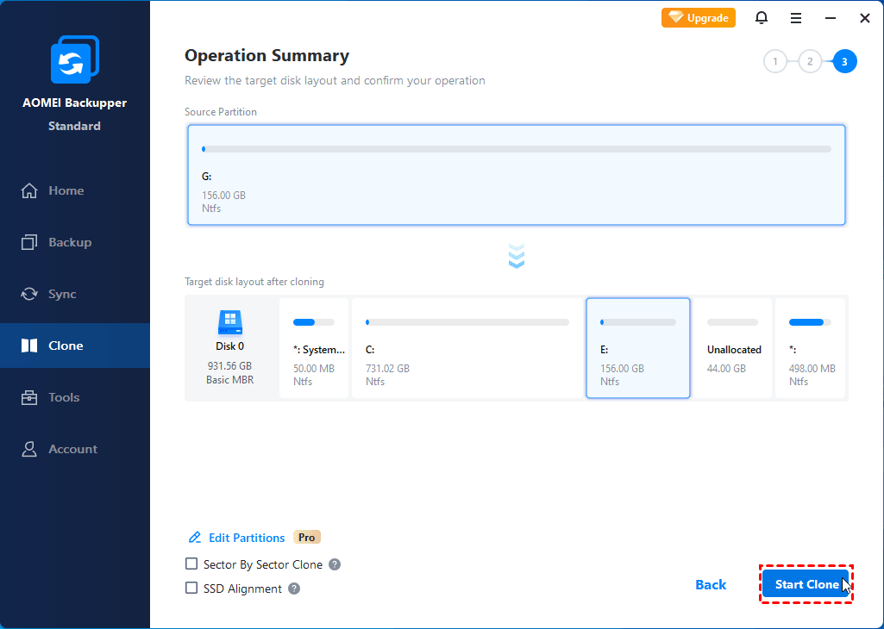
Task: Click the Clone icon in sidebar
Action: 29,346
